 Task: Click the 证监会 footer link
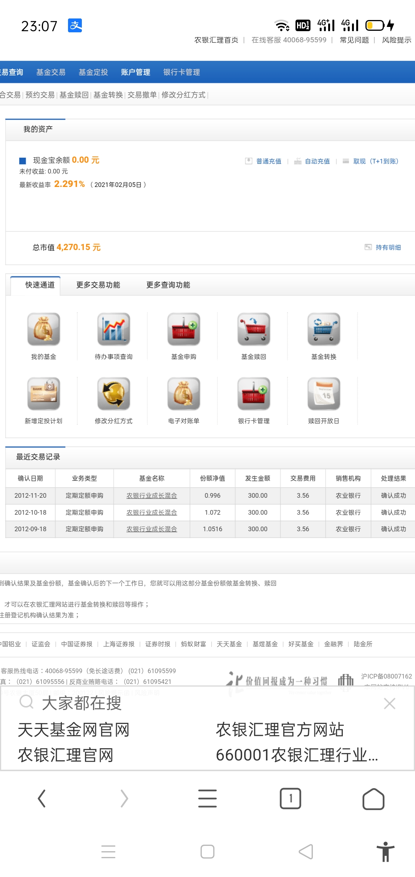[x=41, y=644]
